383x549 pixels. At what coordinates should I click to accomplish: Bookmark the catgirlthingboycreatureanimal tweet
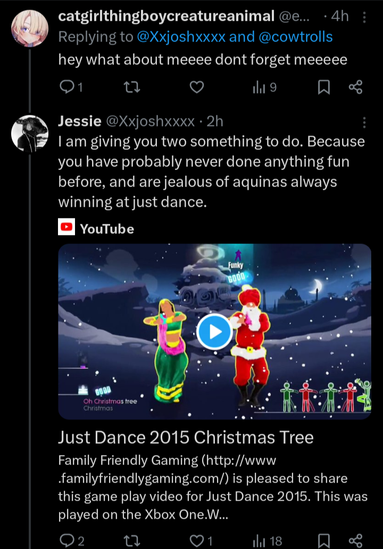(x=323, y=87)
